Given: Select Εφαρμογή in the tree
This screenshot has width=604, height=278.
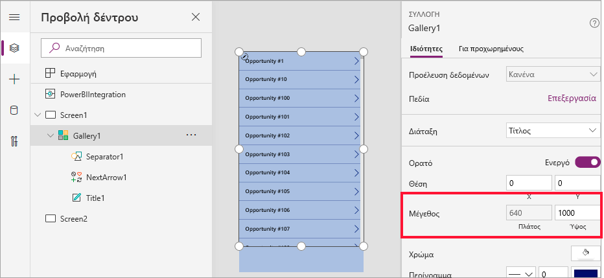Looking at the screenshot, I should 78,73.
